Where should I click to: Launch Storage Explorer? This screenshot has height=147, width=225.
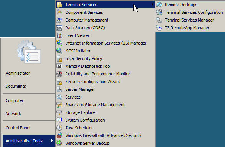pos(105,112)
